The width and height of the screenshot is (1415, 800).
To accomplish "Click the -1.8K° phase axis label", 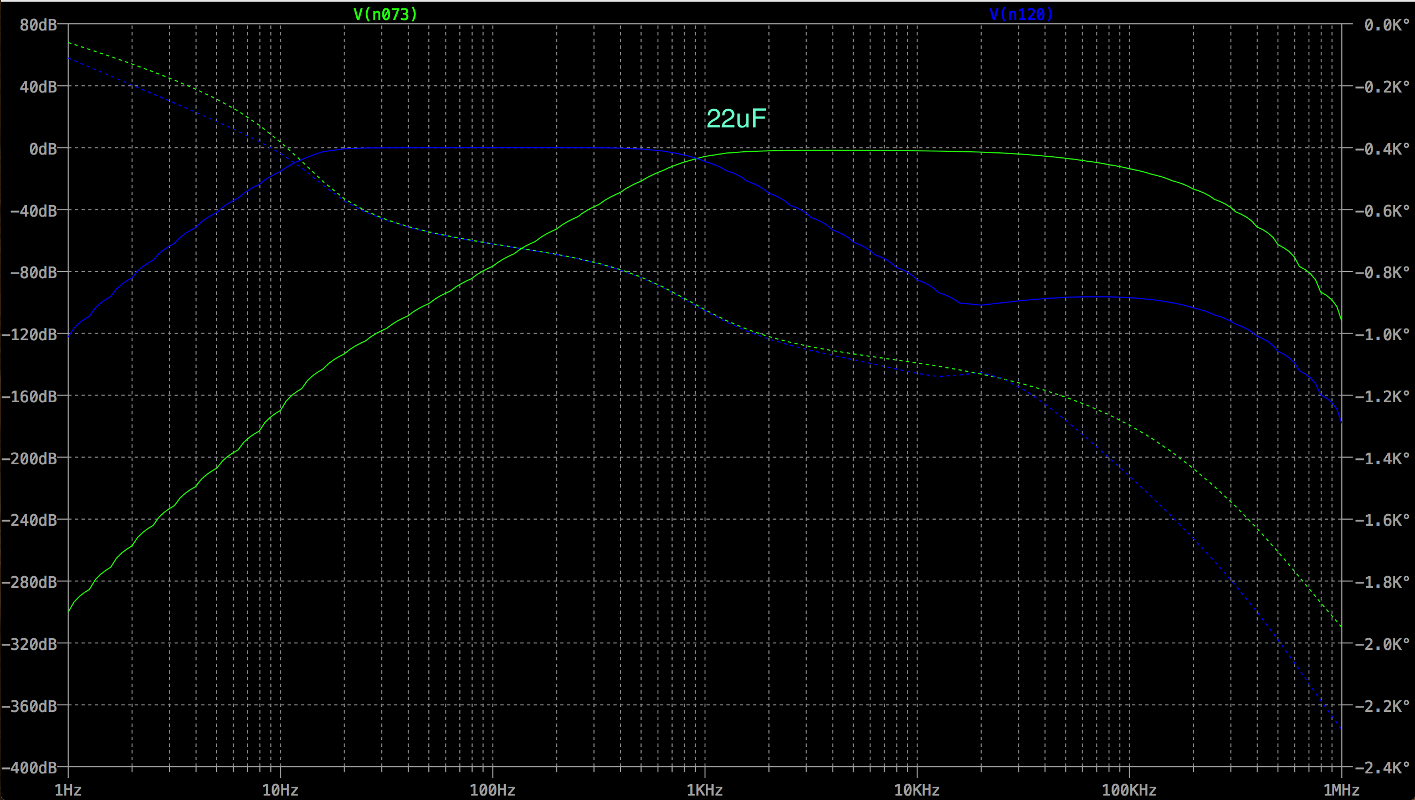I will 1382,582.
